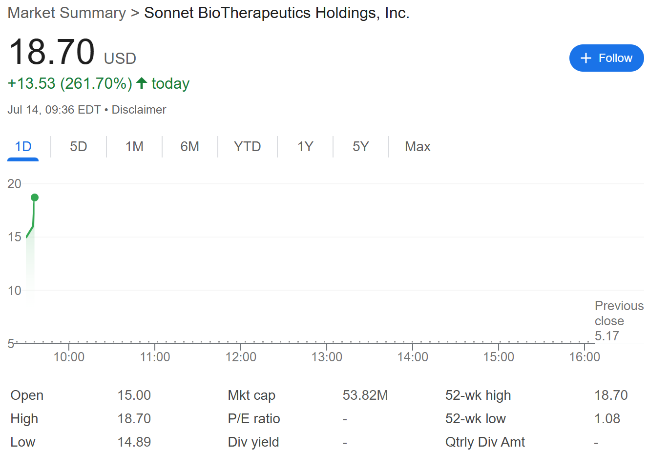Viewport: 648px width, 451px height.
Task: Click the 12:00 mark on chart axis
Action: [241, 357]
